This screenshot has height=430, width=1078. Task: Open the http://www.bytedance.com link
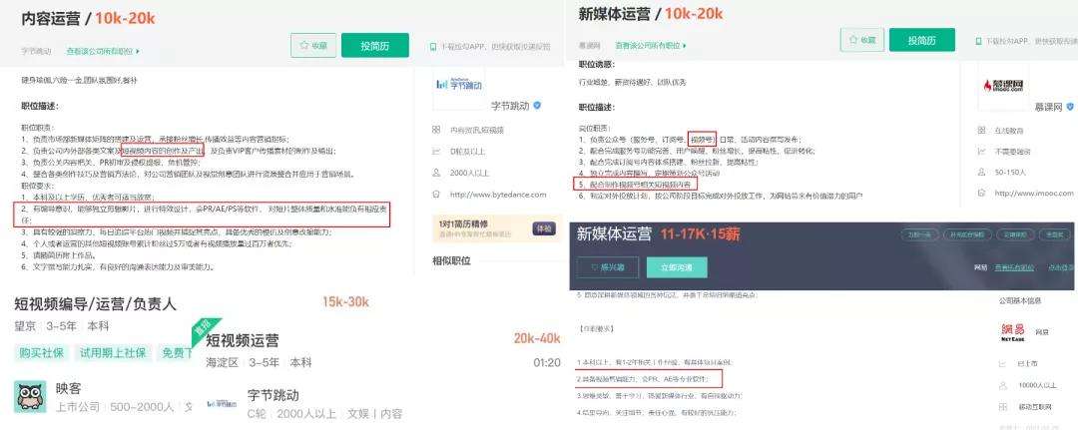pos(498,195)
